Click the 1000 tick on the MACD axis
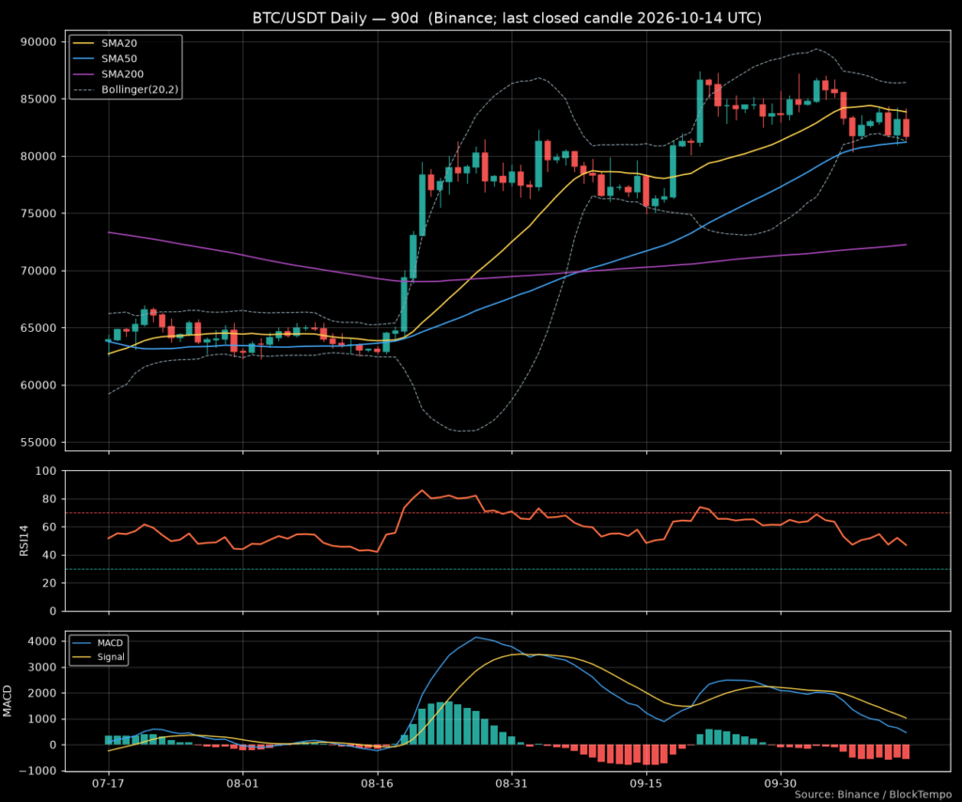Image resolution: width=962 pixels, height=802 pixels. (42, 719)
